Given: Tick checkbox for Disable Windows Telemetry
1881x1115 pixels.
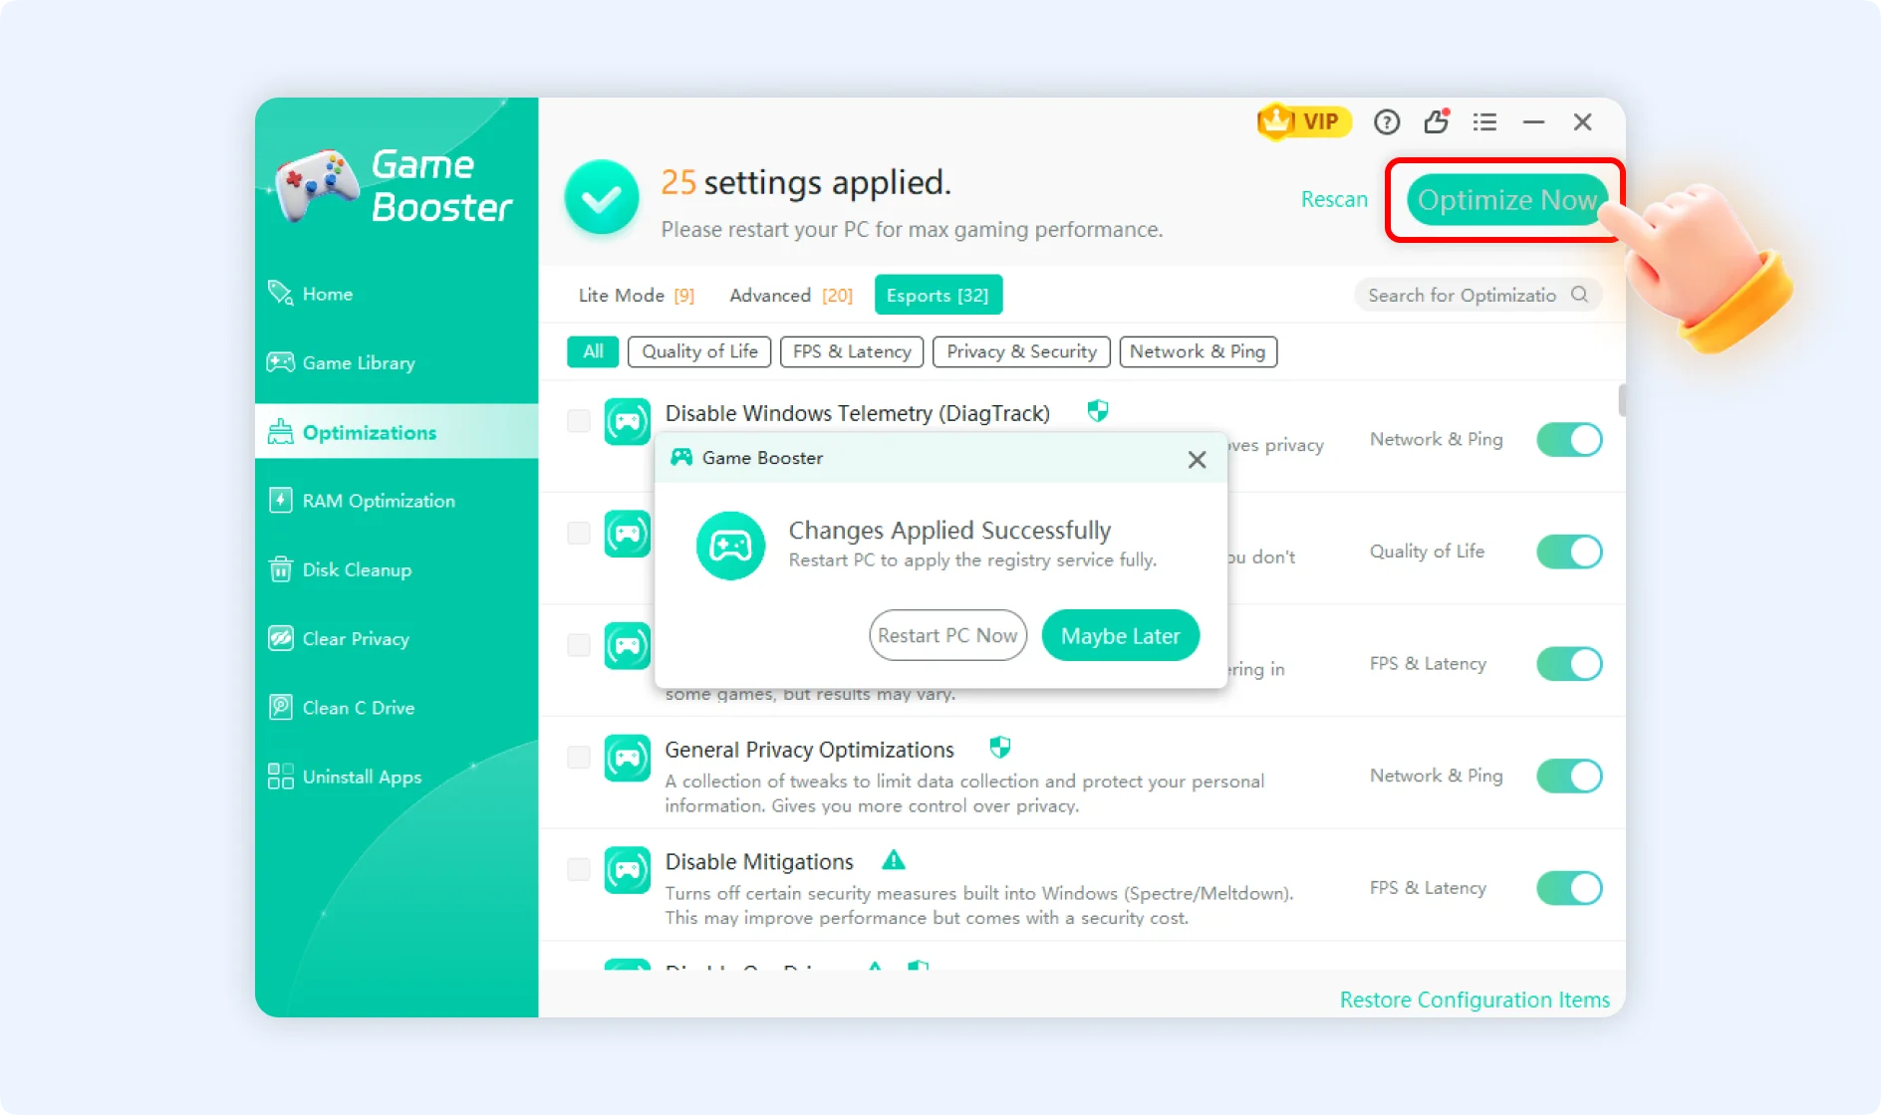Looking at the screenshot, I should click(x=579, y=420).
